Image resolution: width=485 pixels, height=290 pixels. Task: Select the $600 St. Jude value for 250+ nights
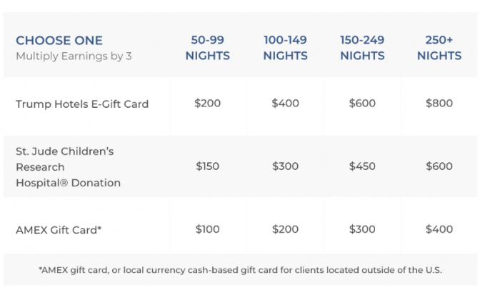pos(439,166)
